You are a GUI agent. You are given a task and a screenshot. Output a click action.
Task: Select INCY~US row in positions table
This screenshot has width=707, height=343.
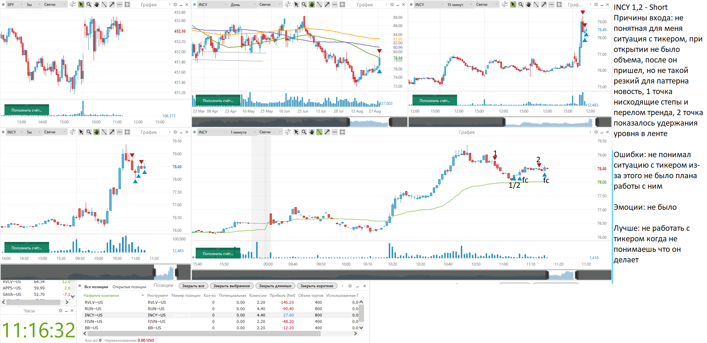pos(221,315)
